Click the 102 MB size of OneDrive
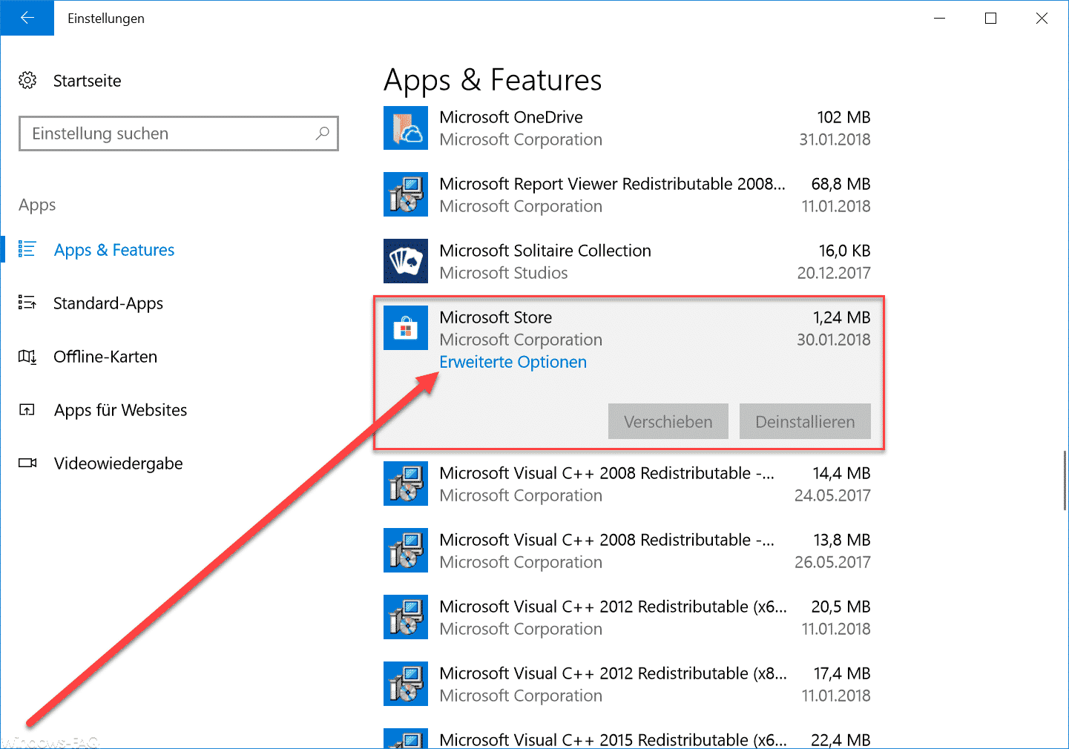 click(x=843, y=117)
